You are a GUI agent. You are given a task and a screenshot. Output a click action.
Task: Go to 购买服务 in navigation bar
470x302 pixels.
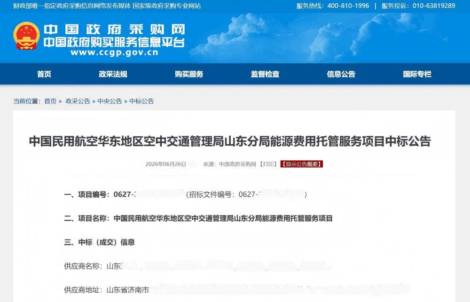click(189, 74)
